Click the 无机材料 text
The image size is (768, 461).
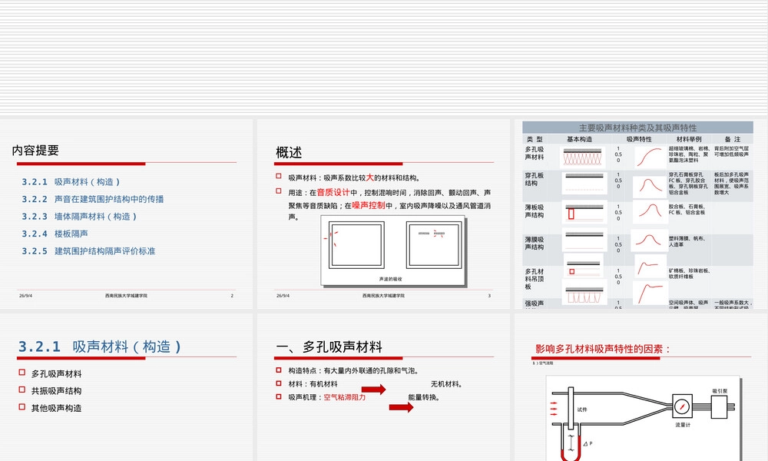(x=447, y=383)
